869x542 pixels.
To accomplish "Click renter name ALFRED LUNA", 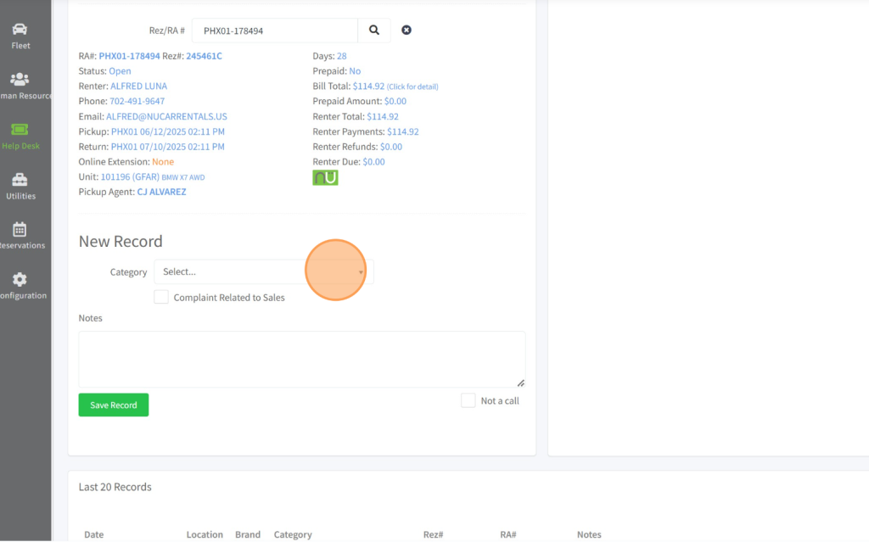I will point(138,87).
